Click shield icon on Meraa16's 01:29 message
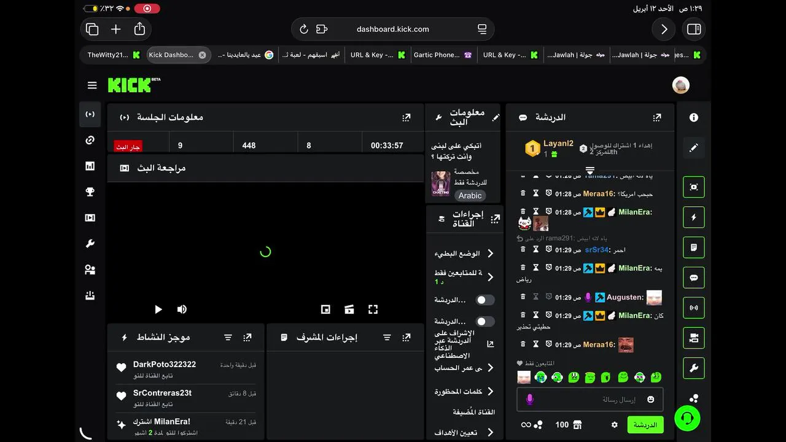This screenshot has height=442, width=786. 548,344
